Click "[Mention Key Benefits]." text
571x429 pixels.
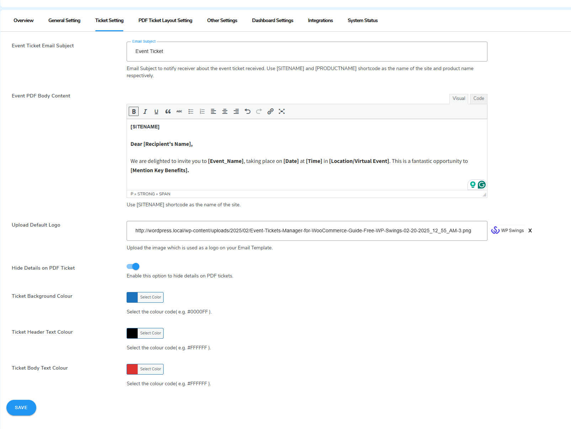coord(160,170)
